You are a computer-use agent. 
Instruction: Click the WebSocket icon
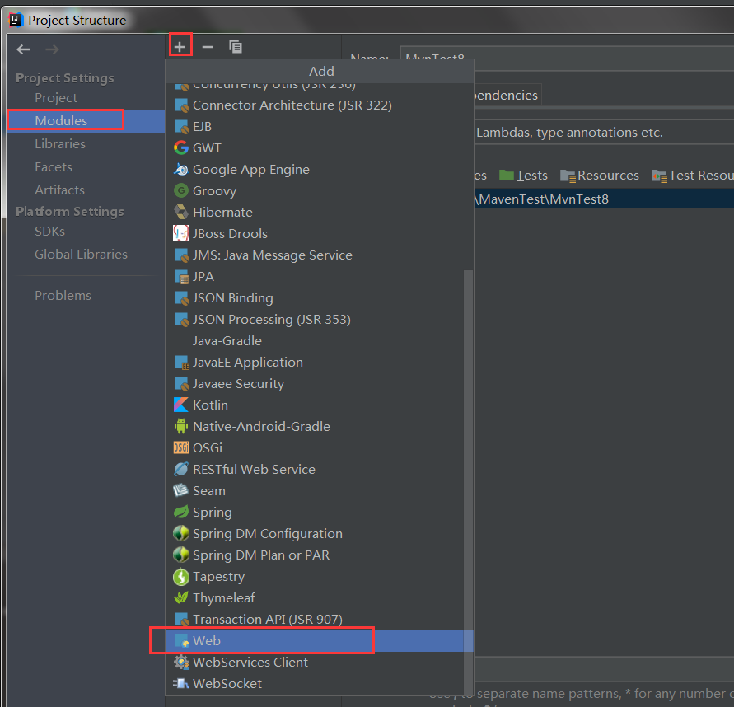pyautogui.click(x=181, y=684)
